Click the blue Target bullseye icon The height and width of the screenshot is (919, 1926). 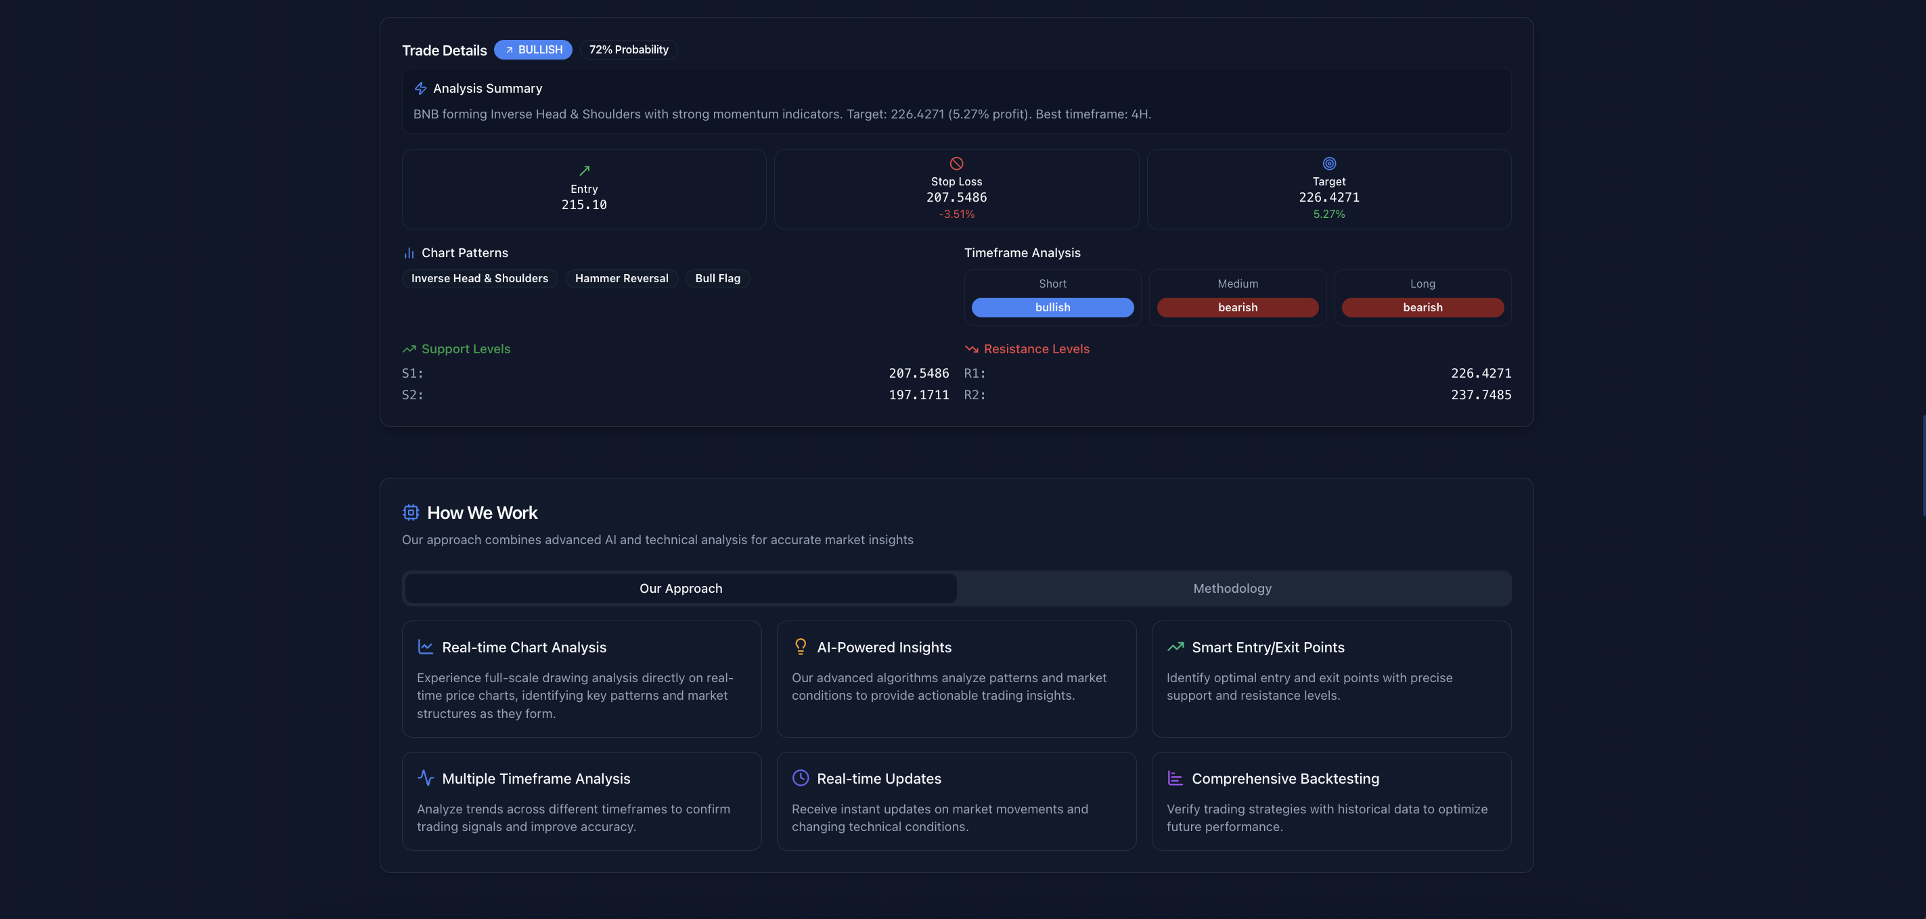[x=1328, y=163]
